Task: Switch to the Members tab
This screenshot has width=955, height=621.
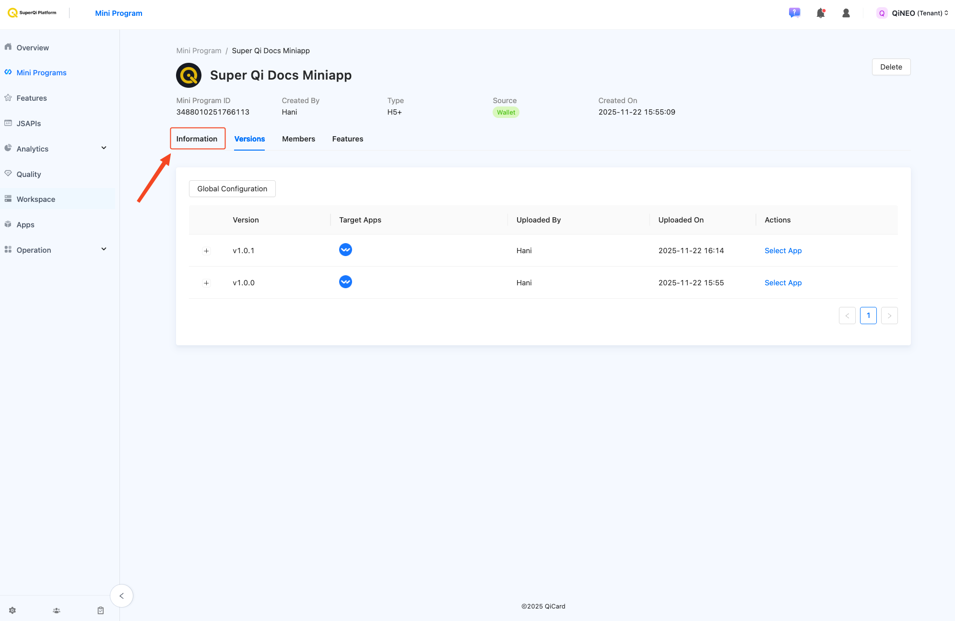Action: pyautogui.click(x=298, y=139)
